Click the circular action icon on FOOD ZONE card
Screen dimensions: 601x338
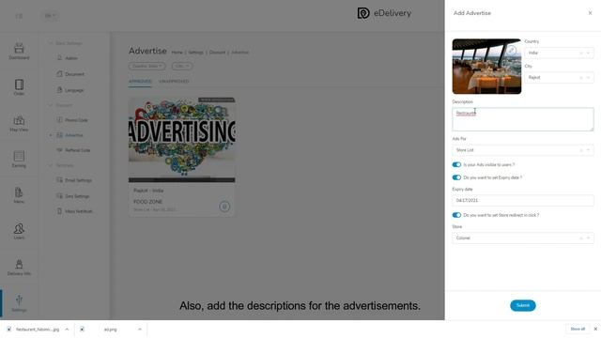(x=224, y=207)
